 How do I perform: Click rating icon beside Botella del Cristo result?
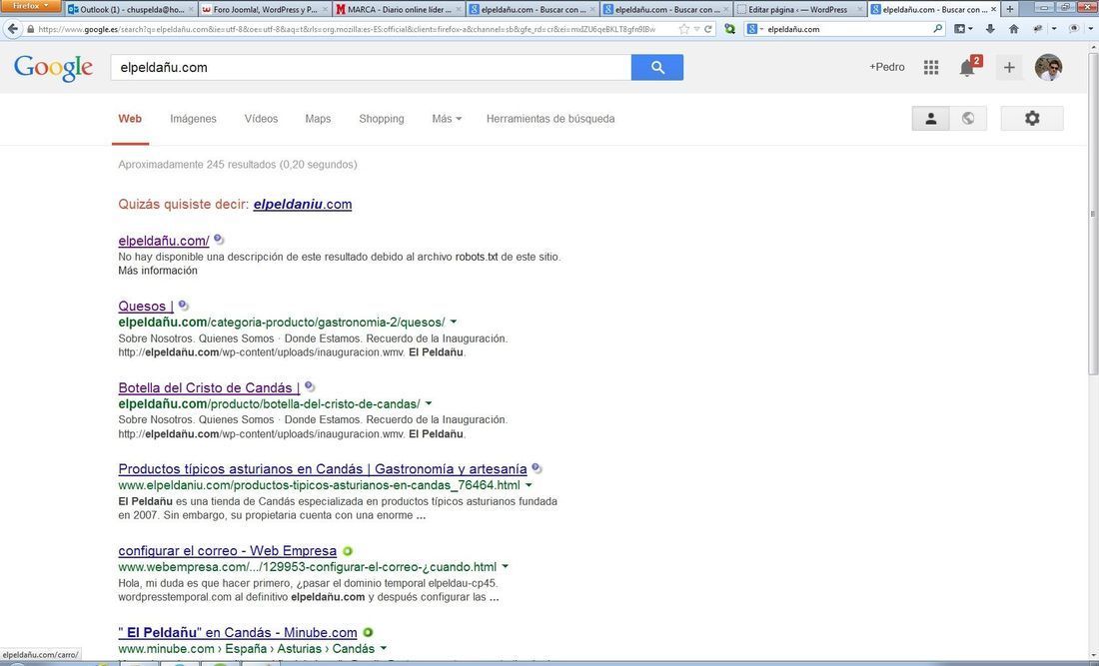tap(309, 386)
